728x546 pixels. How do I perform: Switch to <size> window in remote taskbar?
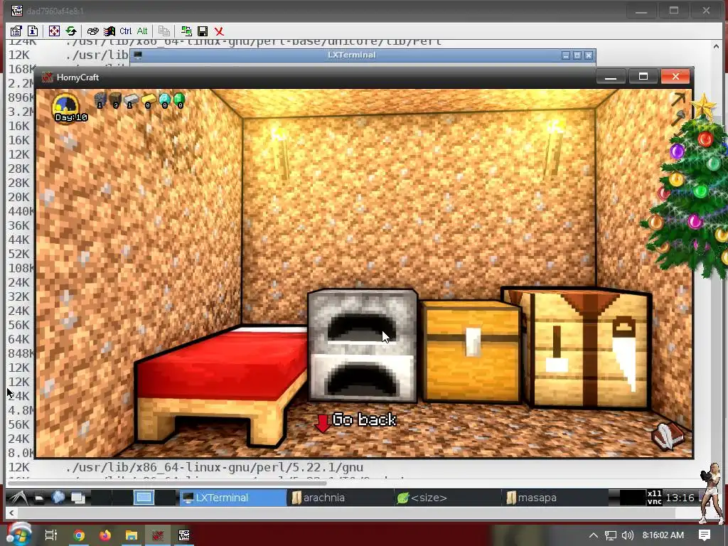coord(448,498)
